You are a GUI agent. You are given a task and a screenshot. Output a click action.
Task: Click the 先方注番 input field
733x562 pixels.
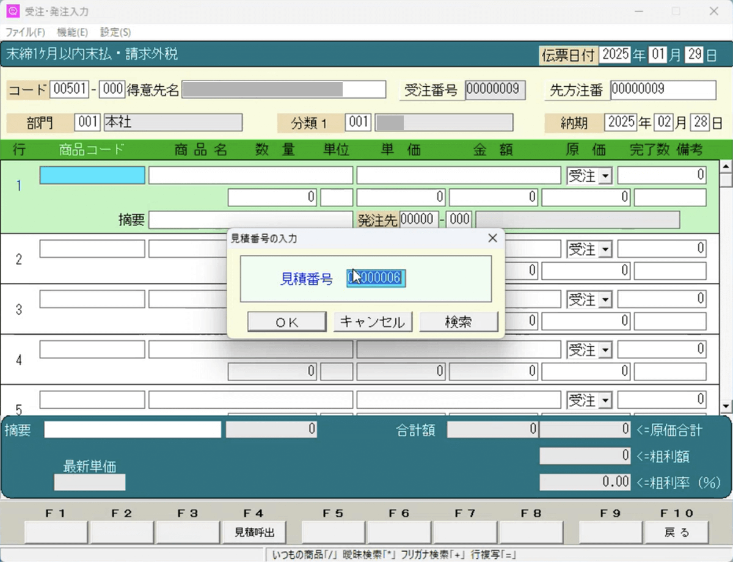(x=663, y=90)
